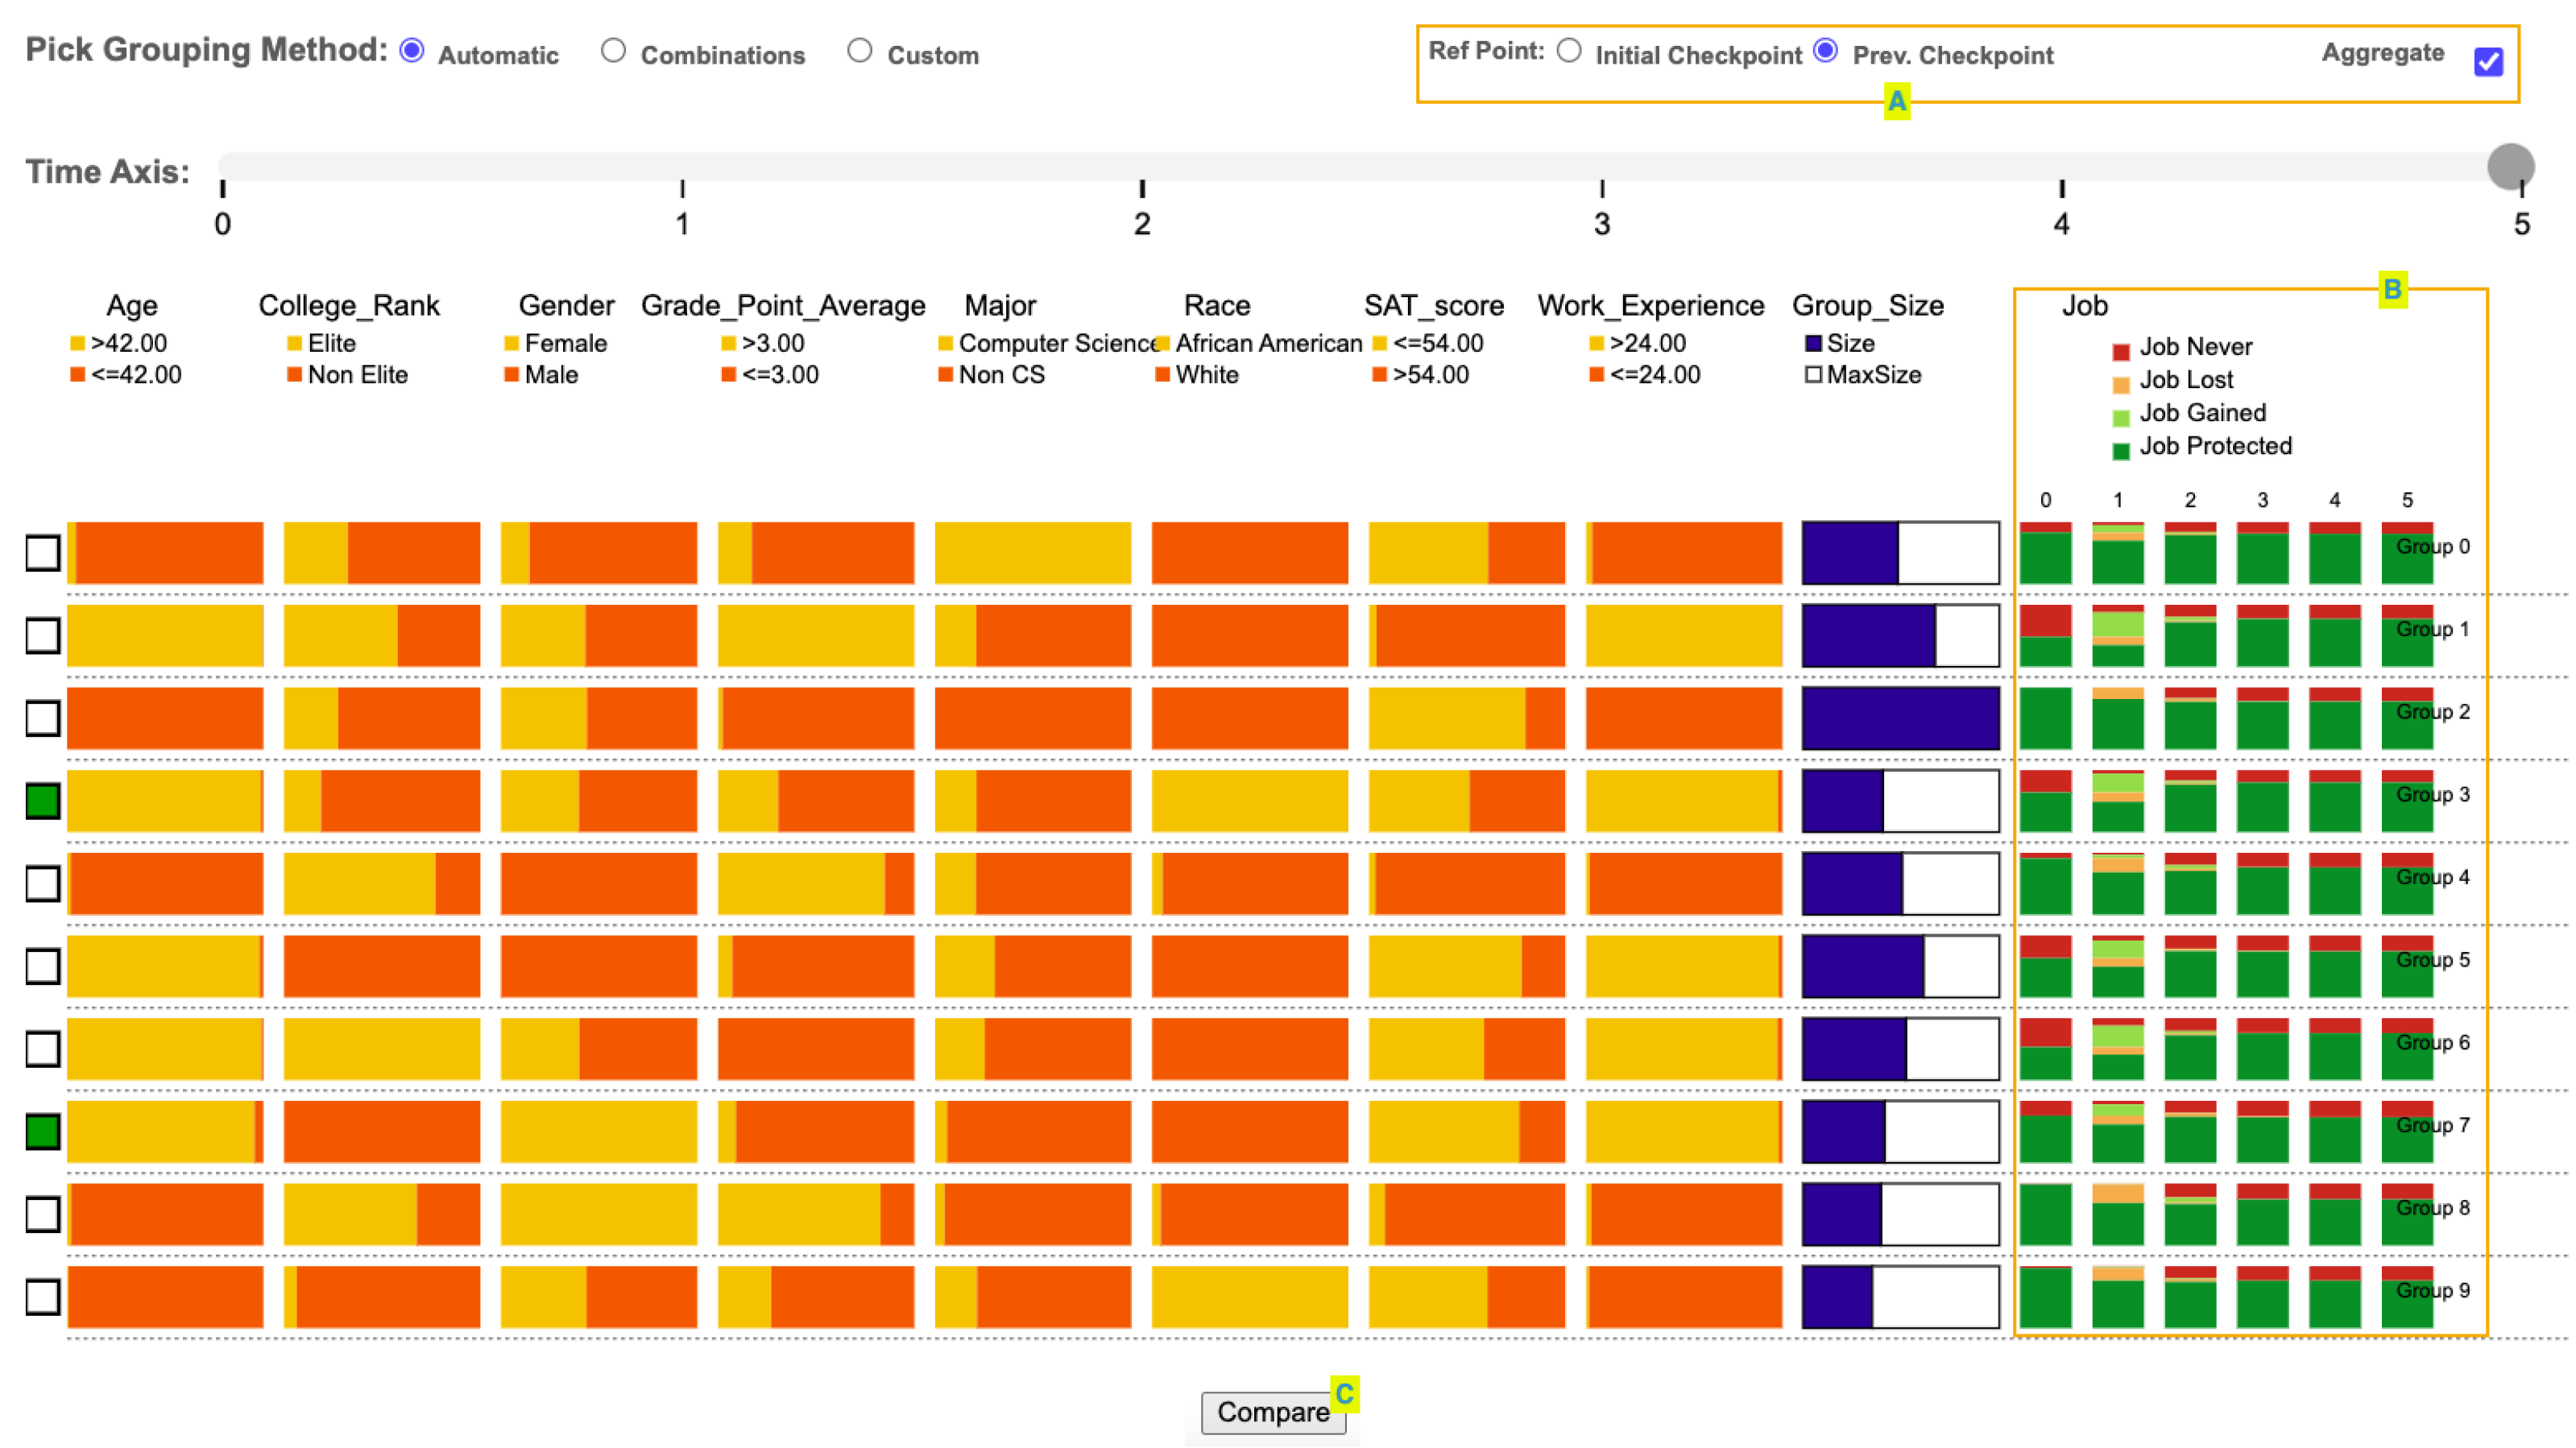Click the Gender column header
This screenshot has height=1448, width=2576.
click(566, 306)
